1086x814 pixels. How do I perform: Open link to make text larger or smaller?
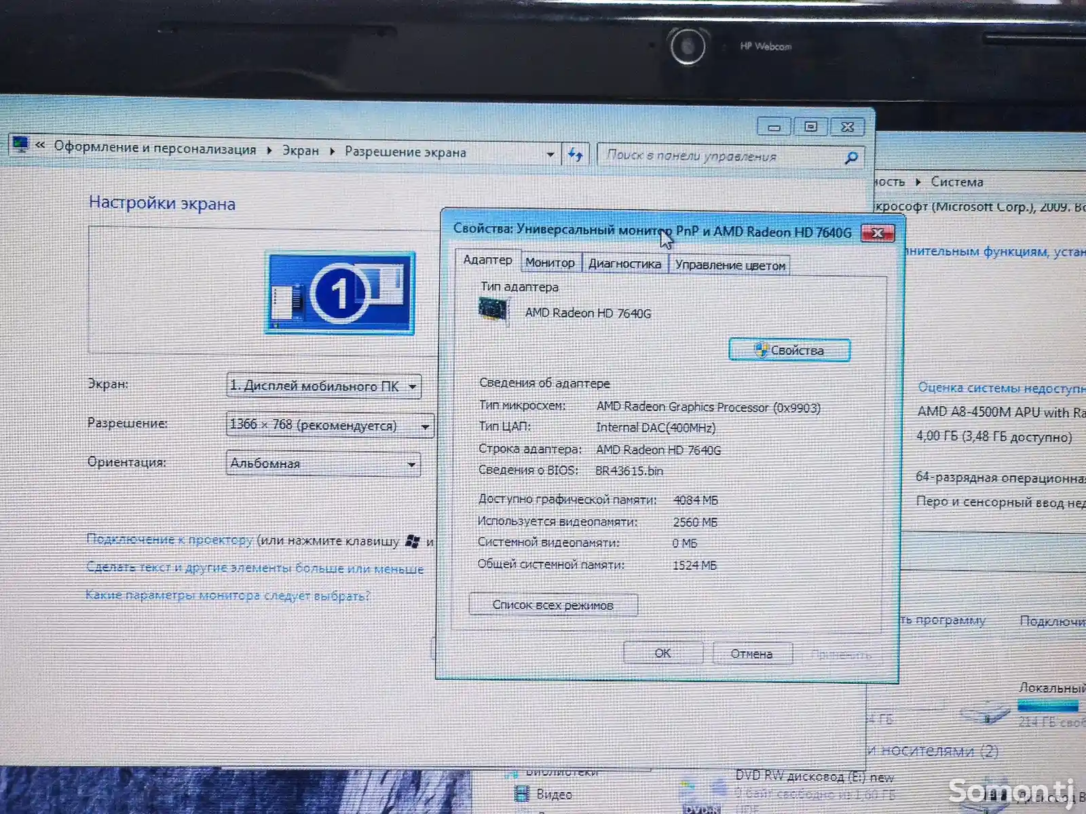[255, 568]
